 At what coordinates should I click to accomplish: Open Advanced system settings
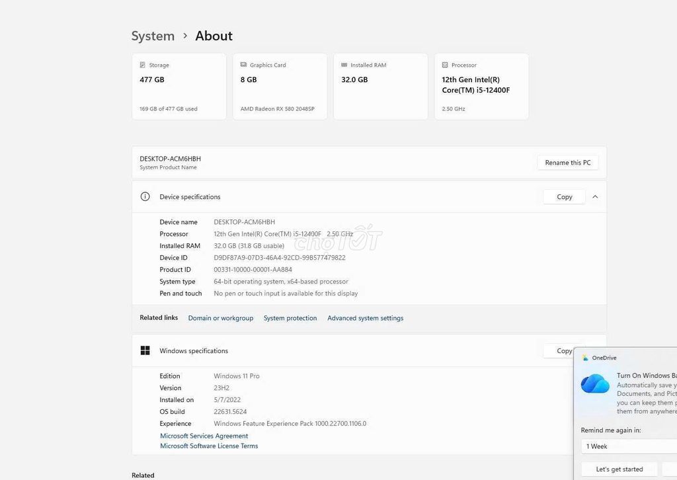365,318
